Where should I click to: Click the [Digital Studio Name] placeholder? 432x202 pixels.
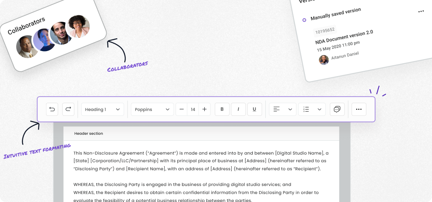299,153
